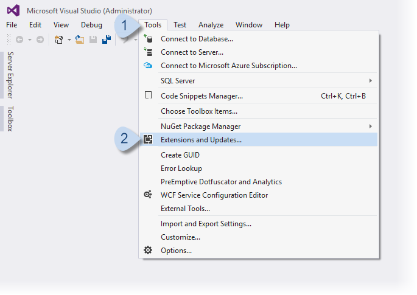417x295 pixels.
Task: Click the Save All toolbar icon
Action: click(x=107, y=40)
